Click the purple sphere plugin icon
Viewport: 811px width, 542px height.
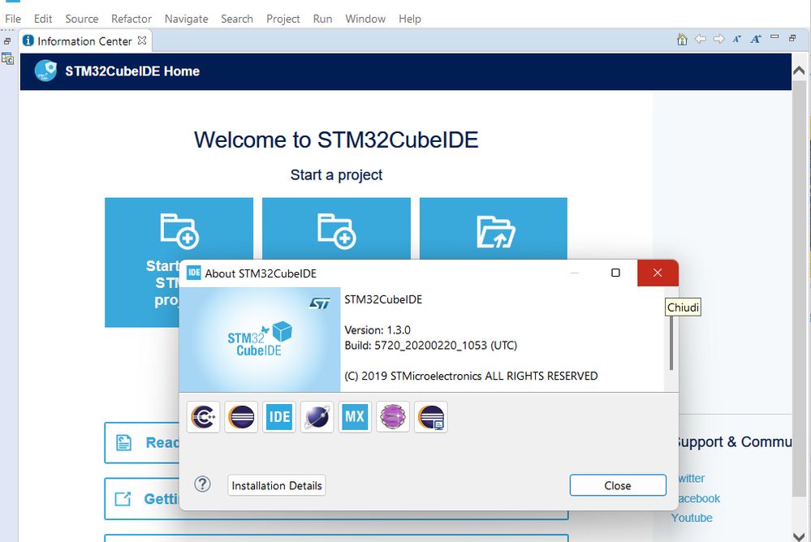[393, 417]
